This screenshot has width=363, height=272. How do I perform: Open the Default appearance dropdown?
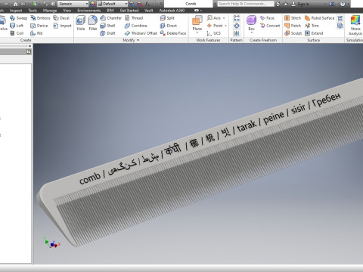(x=113, y=4)
